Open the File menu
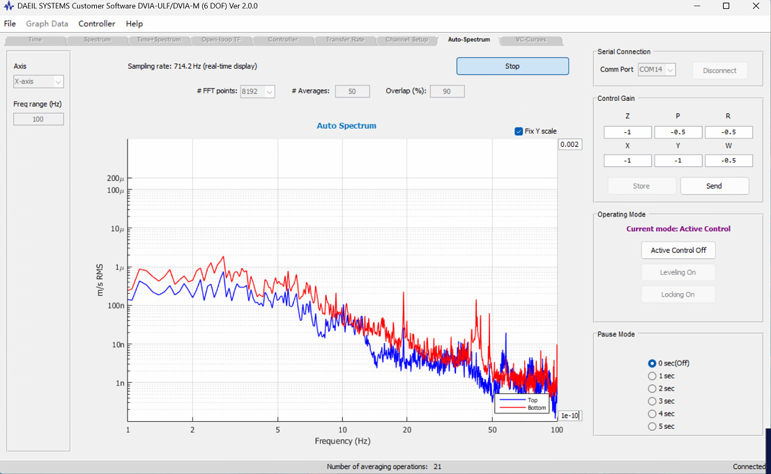 coord(10,24)
